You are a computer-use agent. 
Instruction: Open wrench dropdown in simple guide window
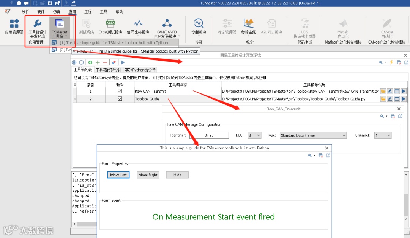311,156
